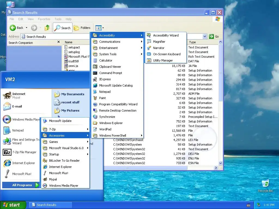The width and height of the screenshot is (279, 209).
Task: Expand the Games program folder
Action: 65,142
